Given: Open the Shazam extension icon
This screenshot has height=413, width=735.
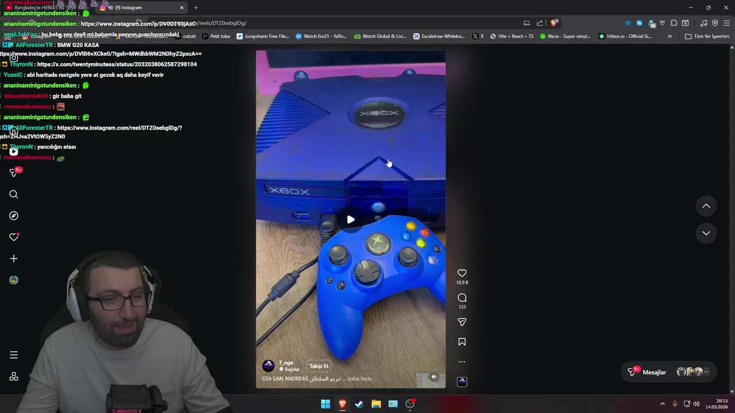Looking at the screenshot, I should (639, 23).
